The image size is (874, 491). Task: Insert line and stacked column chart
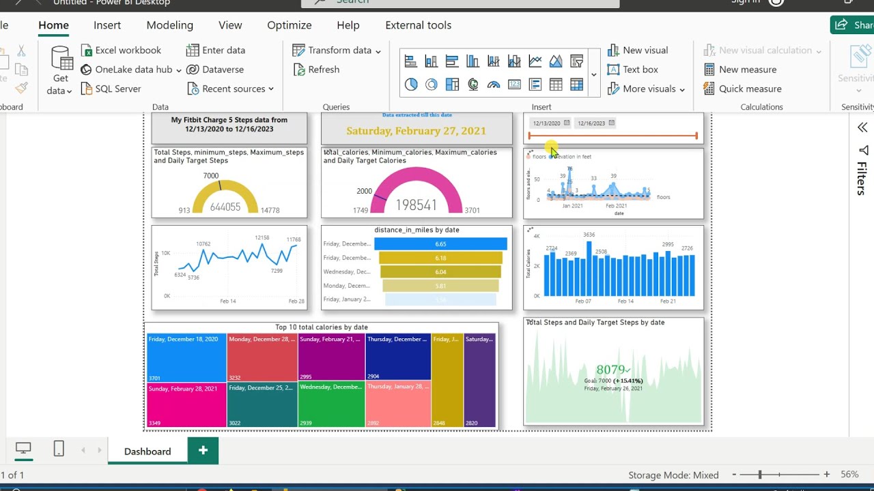(494, 62)
